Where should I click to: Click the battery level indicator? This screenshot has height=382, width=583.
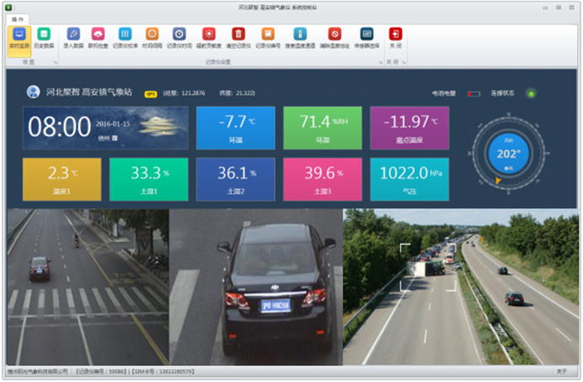(473, 94)
